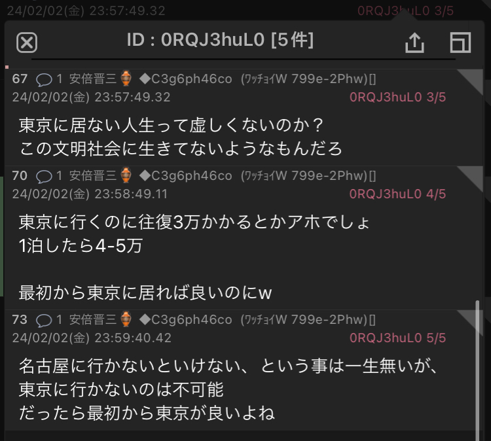Tap reply bubble icon on post 67
Image resolution: width=491 pixels, height=441 pixels.
pos(44,80)
